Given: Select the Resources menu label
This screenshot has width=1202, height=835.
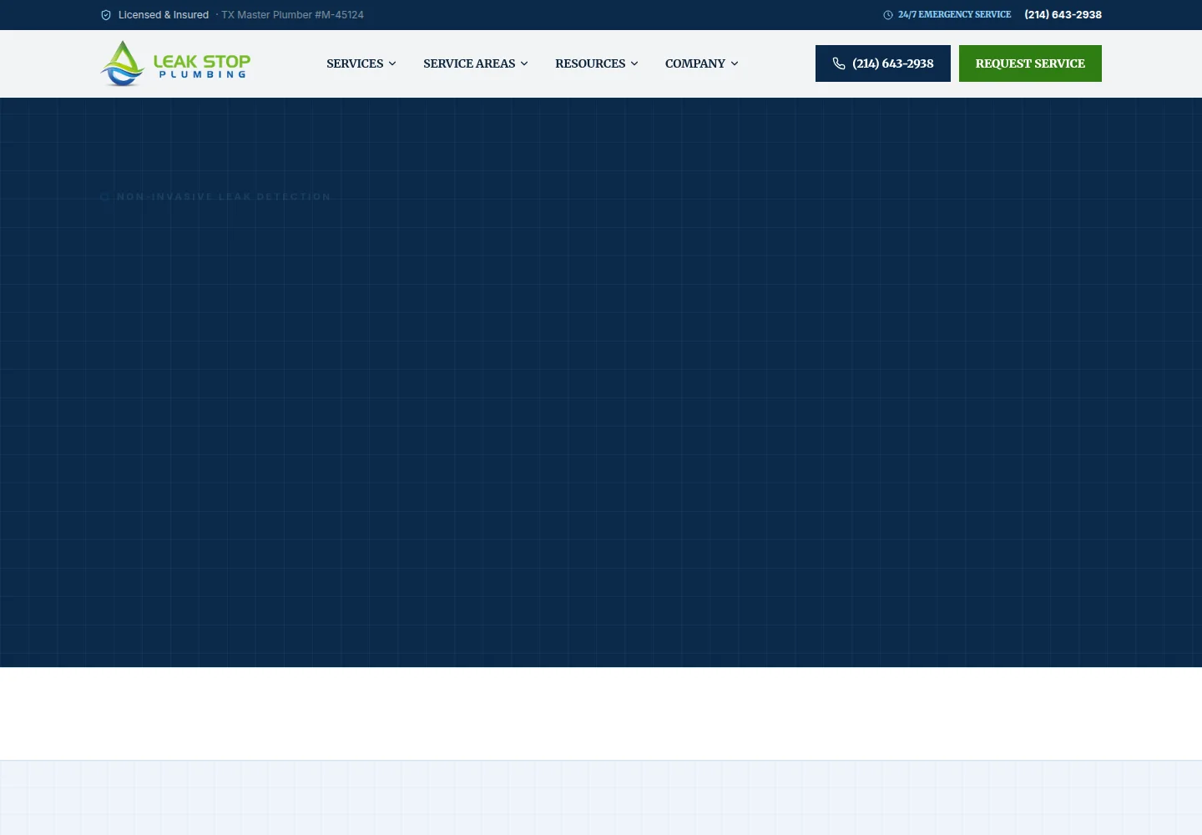Looking at the screenshot, I should point(590,63).
